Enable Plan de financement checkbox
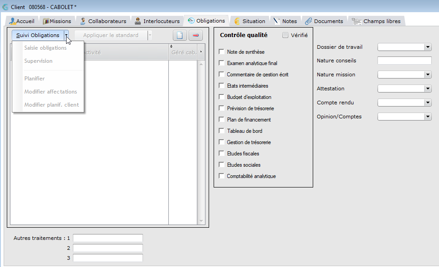This screenshot has height=267, width=439. click(x=221, y=119)
